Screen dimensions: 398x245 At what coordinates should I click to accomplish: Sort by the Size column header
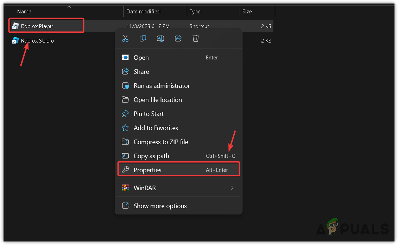tap(247, 11)
